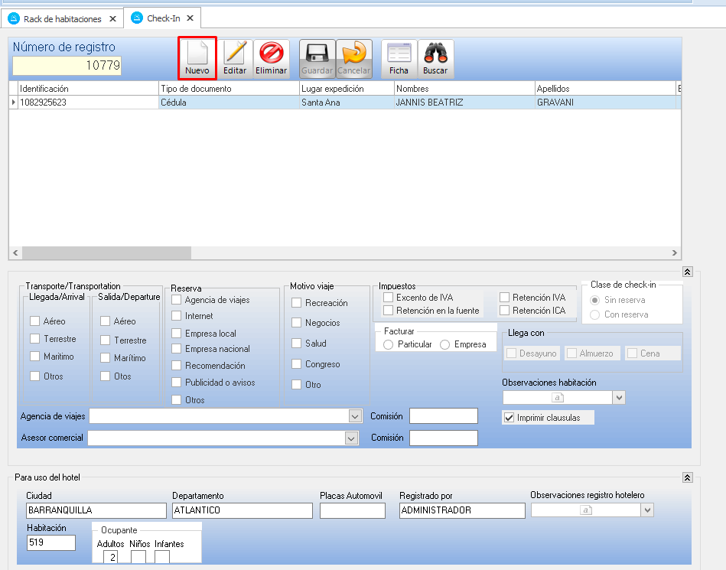Screen dimensions: 726x570
Task: Select the Particular billing radio button
Action: pyautogui.click(x=389, y=344)
